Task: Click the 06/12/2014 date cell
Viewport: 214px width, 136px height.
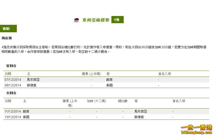Action: point(13,85)
